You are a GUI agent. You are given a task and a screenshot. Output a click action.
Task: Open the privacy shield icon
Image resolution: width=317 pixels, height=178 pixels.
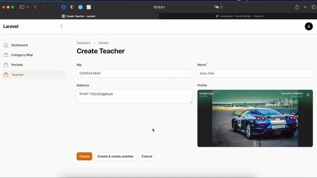coord(72,7)
